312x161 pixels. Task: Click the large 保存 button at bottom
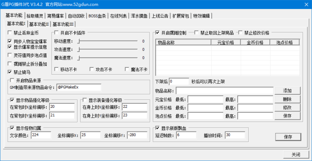point(288,137)
